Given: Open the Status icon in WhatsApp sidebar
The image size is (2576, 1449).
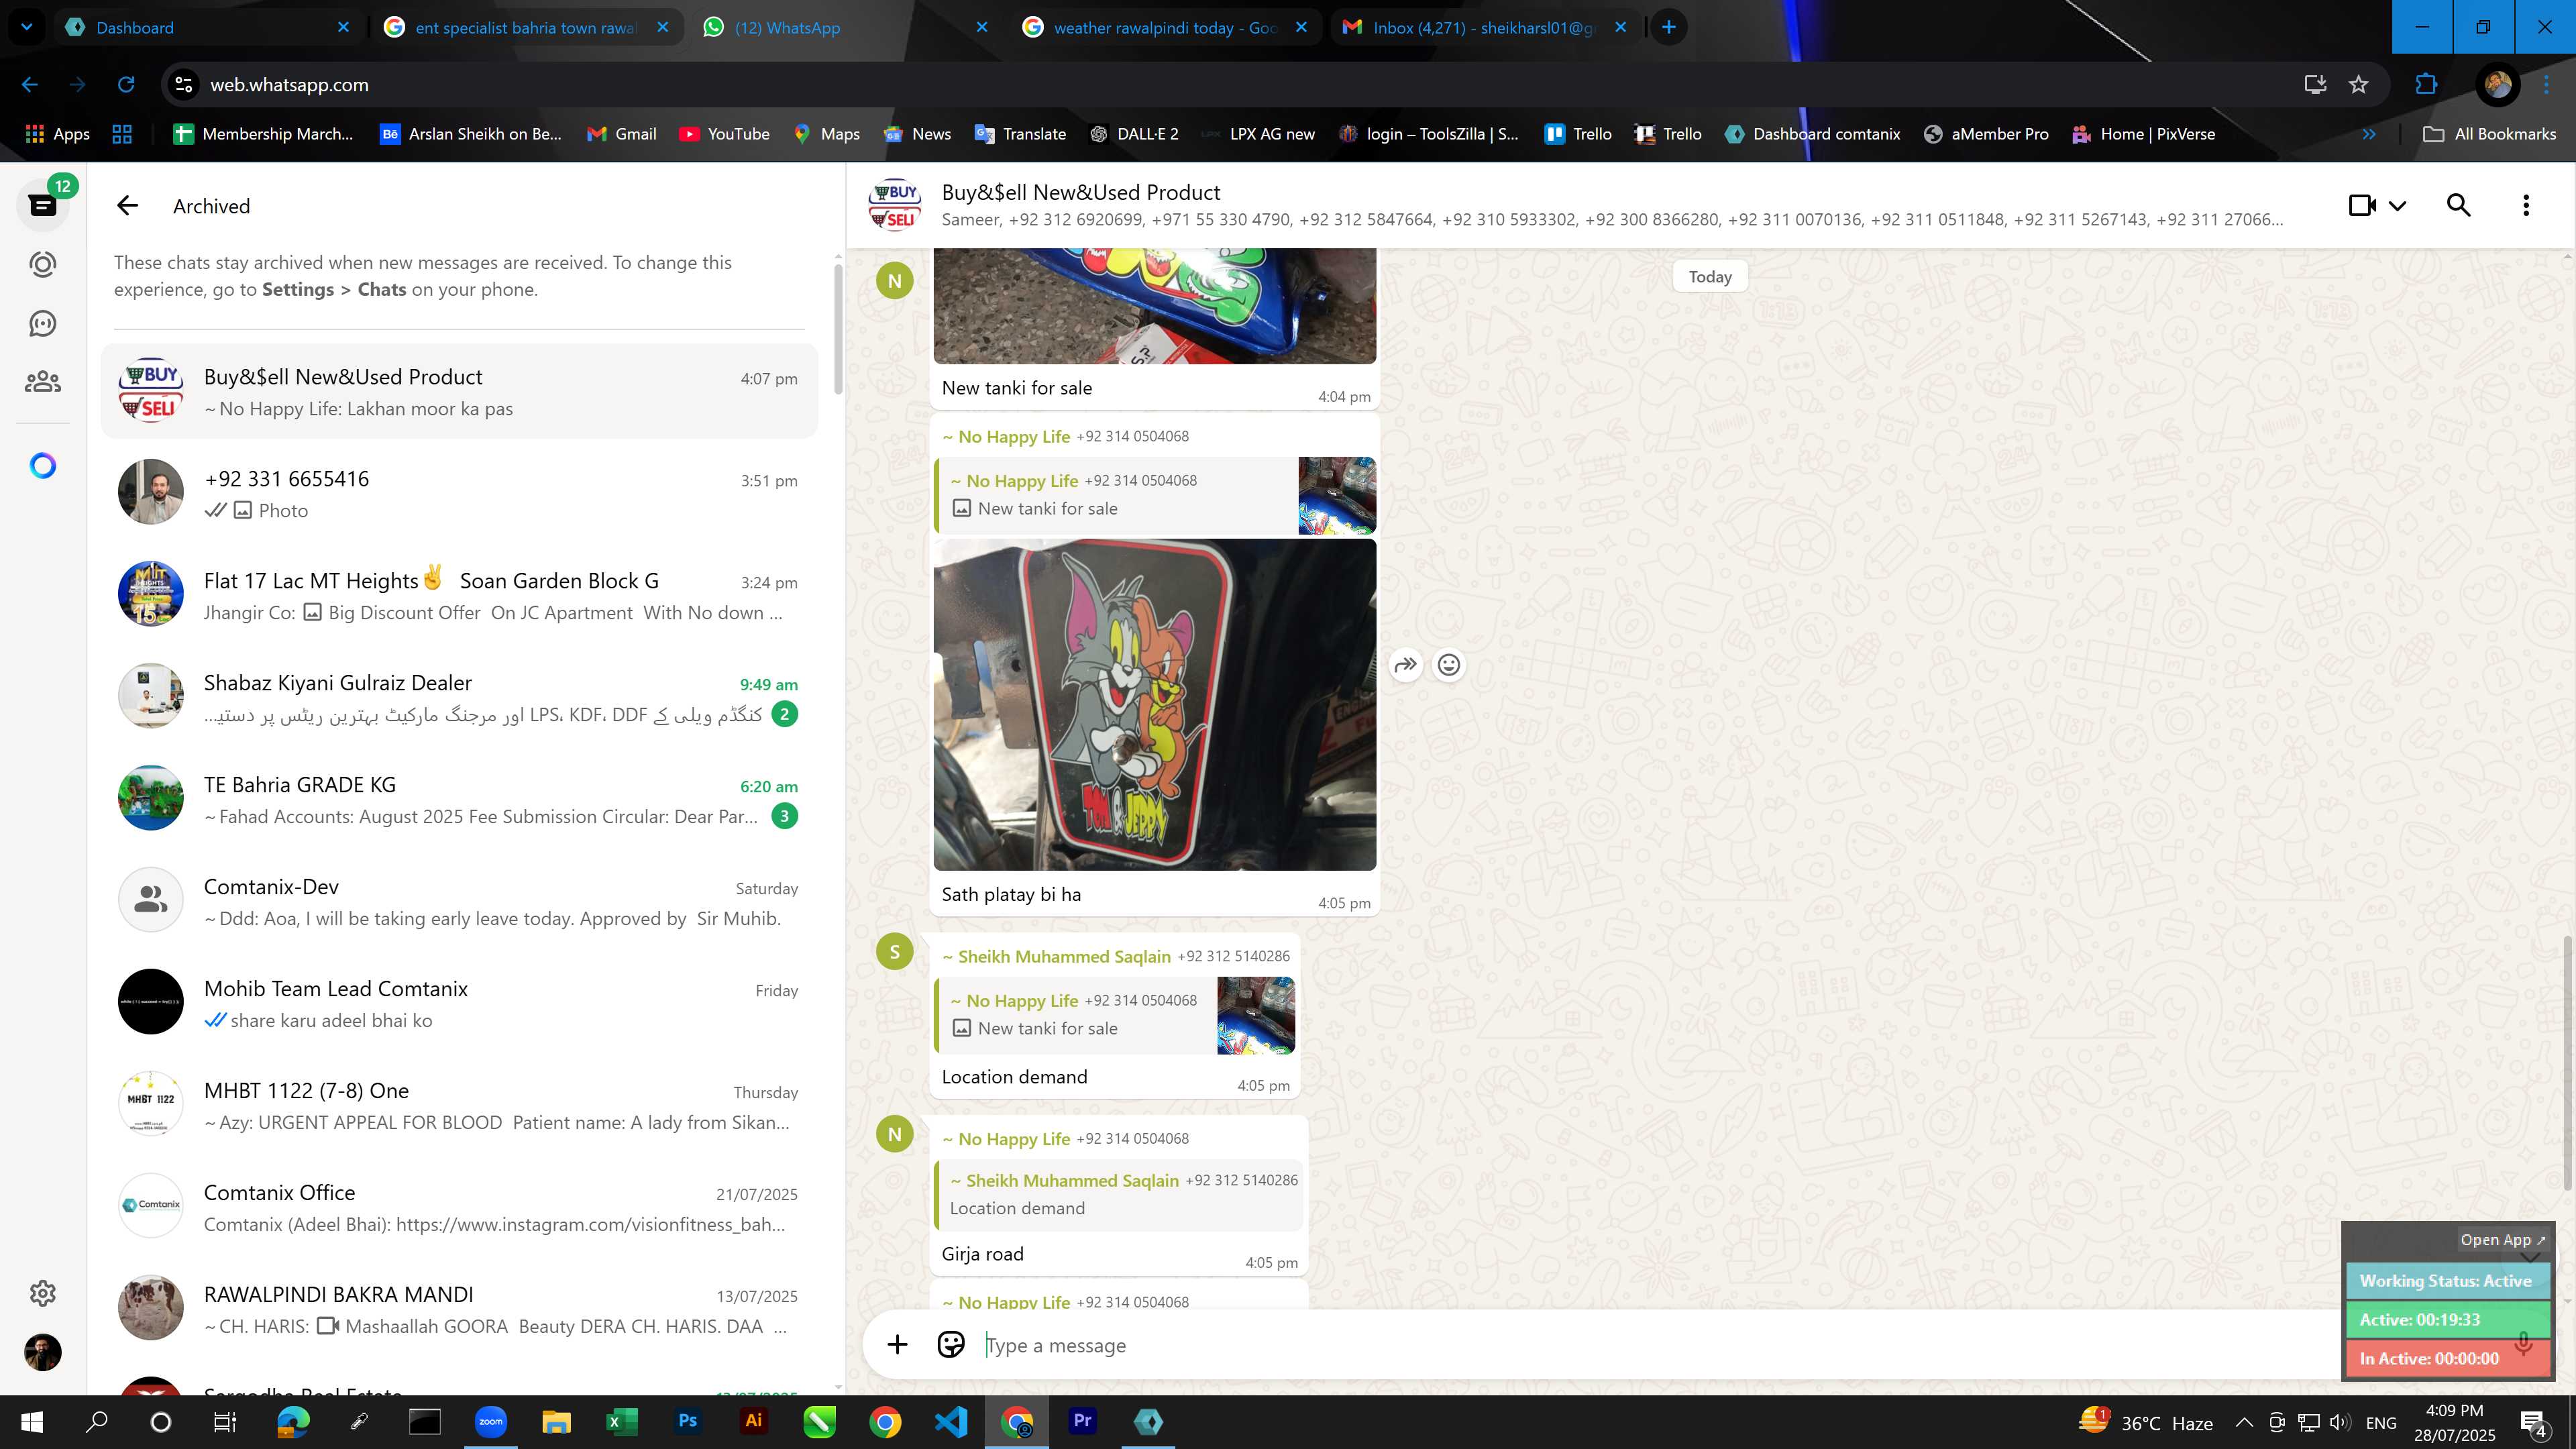Looking at the screenshot, I should [43, 264].
